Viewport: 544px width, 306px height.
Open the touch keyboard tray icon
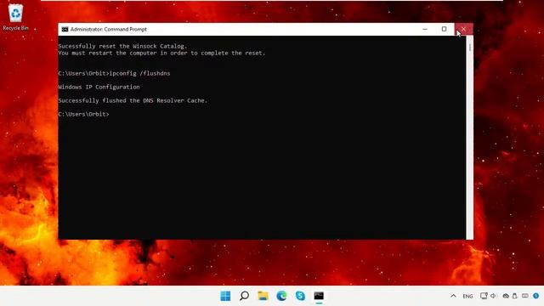525,296
